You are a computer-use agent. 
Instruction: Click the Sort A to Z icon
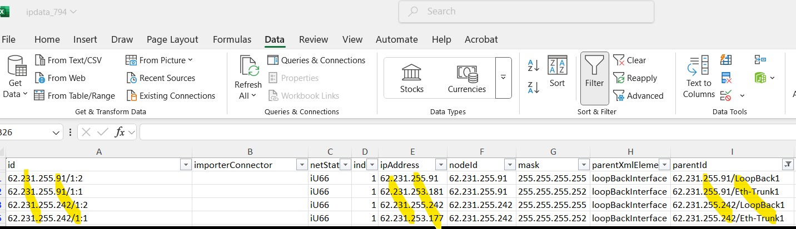(x=533, y=65)
